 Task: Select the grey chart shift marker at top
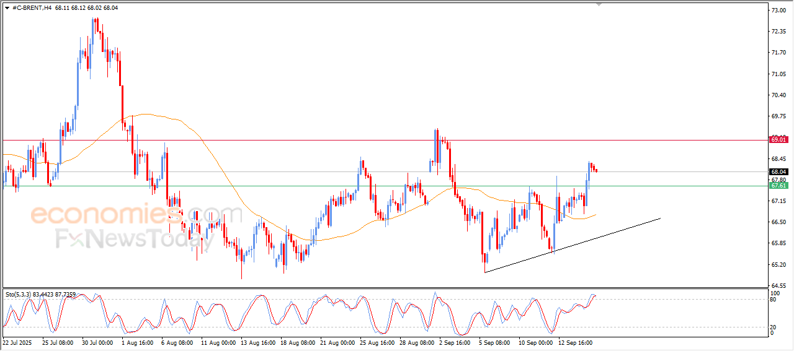tap(599, 4)
